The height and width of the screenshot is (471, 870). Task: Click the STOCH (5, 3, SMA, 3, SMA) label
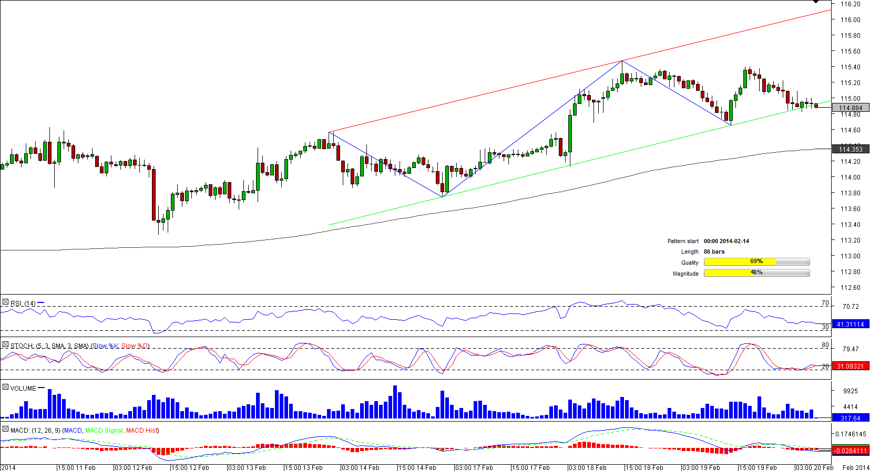[x=50, y=346]
